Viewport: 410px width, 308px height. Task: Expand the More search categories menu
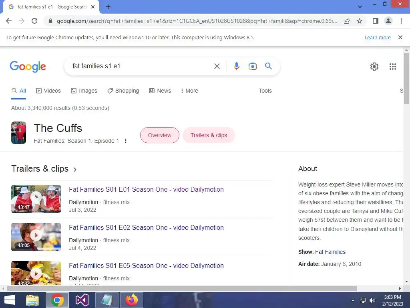click(189, 91)
